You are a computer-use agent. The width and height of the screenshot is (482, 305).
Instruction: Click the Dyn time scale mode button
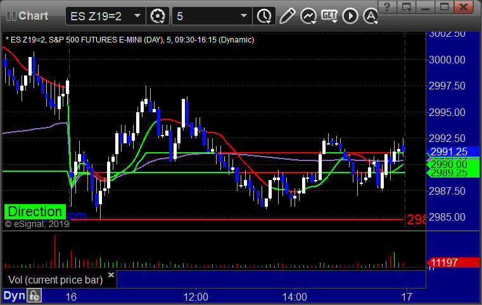coord(14,295)
